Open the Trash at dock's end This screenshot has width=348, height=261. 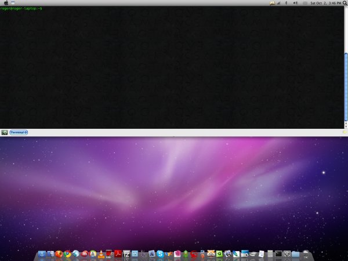(306, 253)
